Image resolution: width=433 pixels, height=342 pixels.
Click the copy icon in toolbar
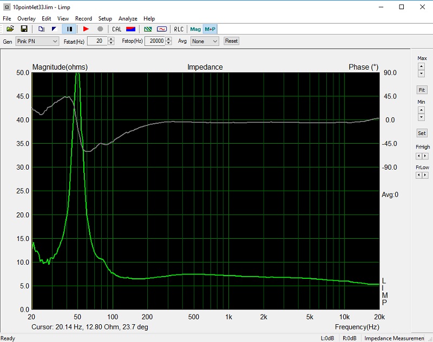[42, 29]
